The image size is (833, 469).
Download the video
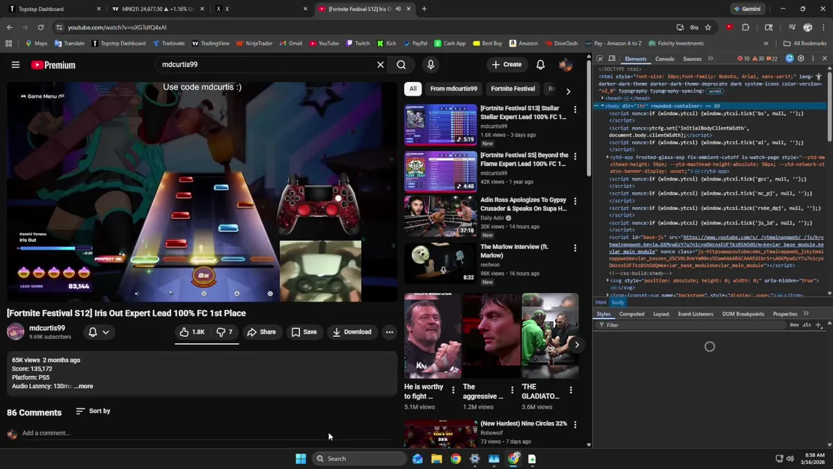pos(351,332)
